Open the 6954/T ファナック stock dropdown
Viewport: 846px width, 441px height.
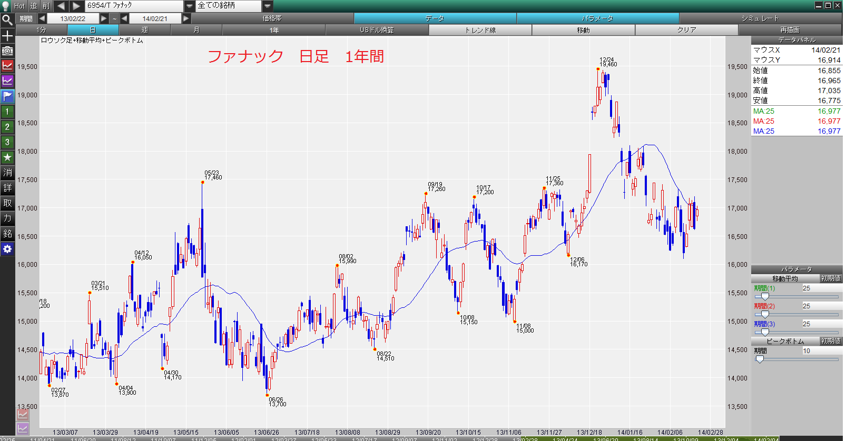pyautogui.click(x=190, y=6)
